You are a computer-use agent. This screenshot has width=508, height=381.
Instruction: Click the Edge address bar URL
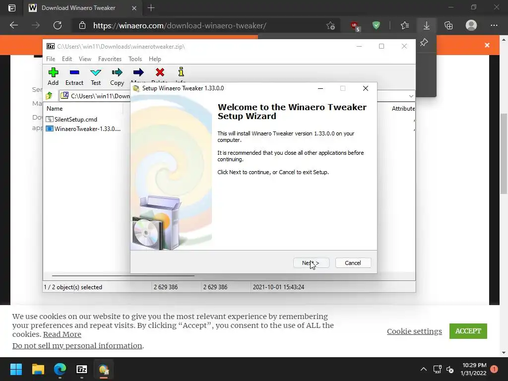(180, 26)
